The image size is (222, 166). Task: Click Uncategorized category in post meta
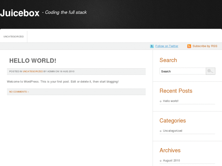(x=33, y=72)
